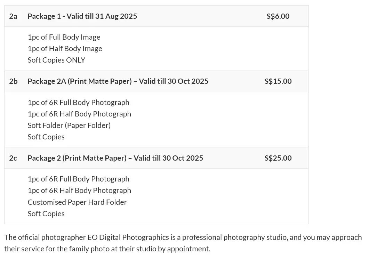Click the Package 2 Print Matte Paper heading
369x259 pixels.
click(x=115, y=158)
